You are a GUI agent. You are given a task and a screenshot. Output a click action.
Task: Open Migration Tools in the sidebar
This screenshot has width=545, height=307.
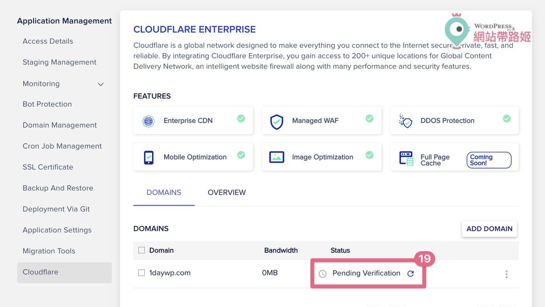coord(49,251)
